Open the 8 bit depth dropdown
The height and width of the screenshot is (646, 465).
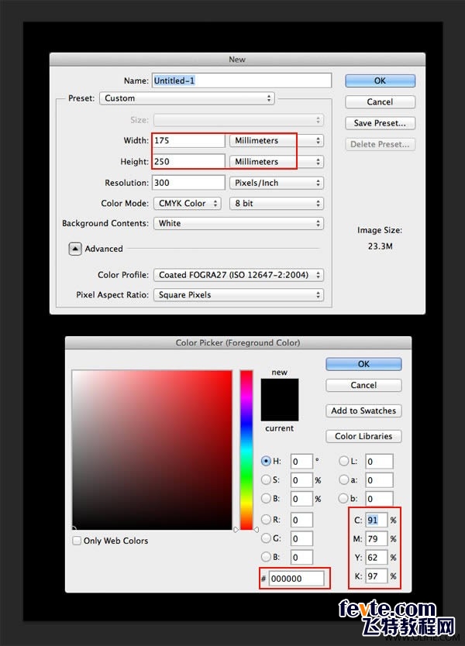pyautogui.click(x=276, y=203)
